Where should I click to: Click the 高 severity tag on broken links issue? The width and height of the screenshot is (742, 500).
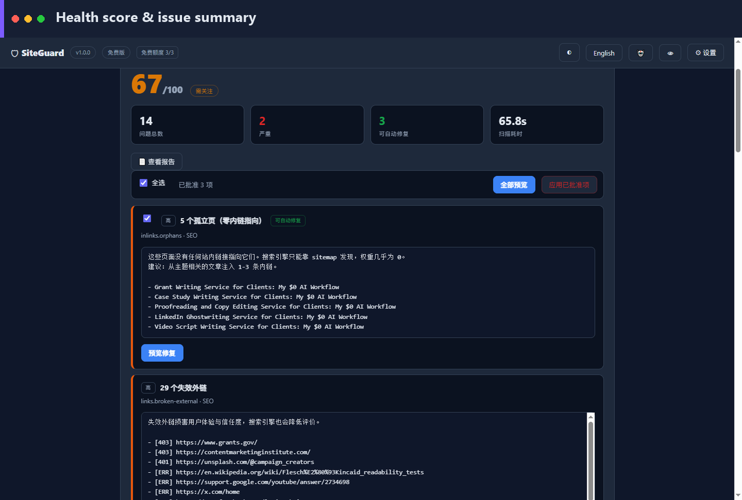click(148, 388)
